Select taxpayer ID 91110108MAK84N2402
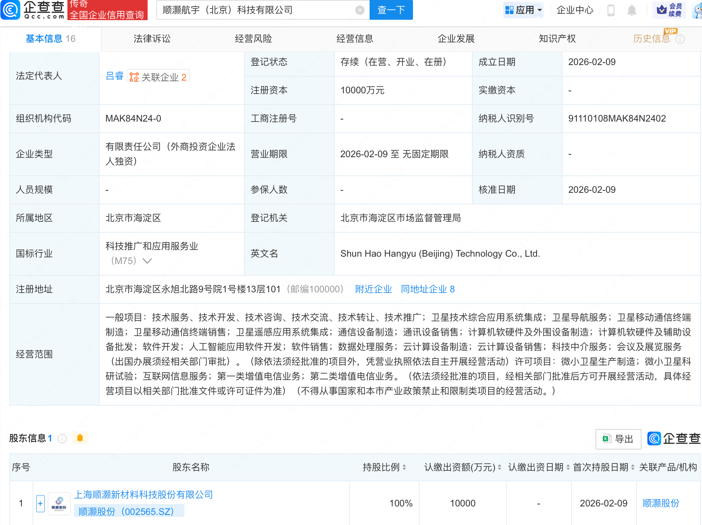The height and width of the screenshot is (525, 702). (x=617, y=118)
